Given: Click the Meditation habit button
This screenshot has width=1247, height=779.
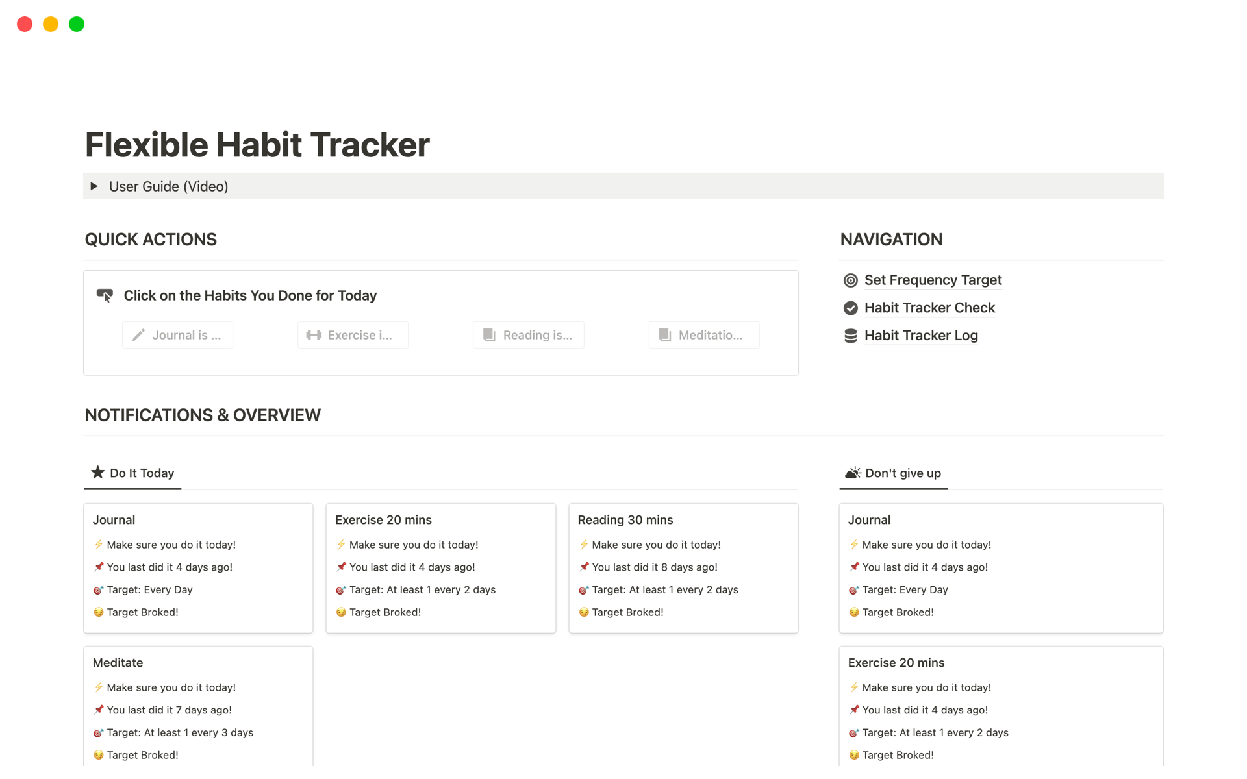Looking at the screenshot, I should pyautogui.click(x=704, y=335).
